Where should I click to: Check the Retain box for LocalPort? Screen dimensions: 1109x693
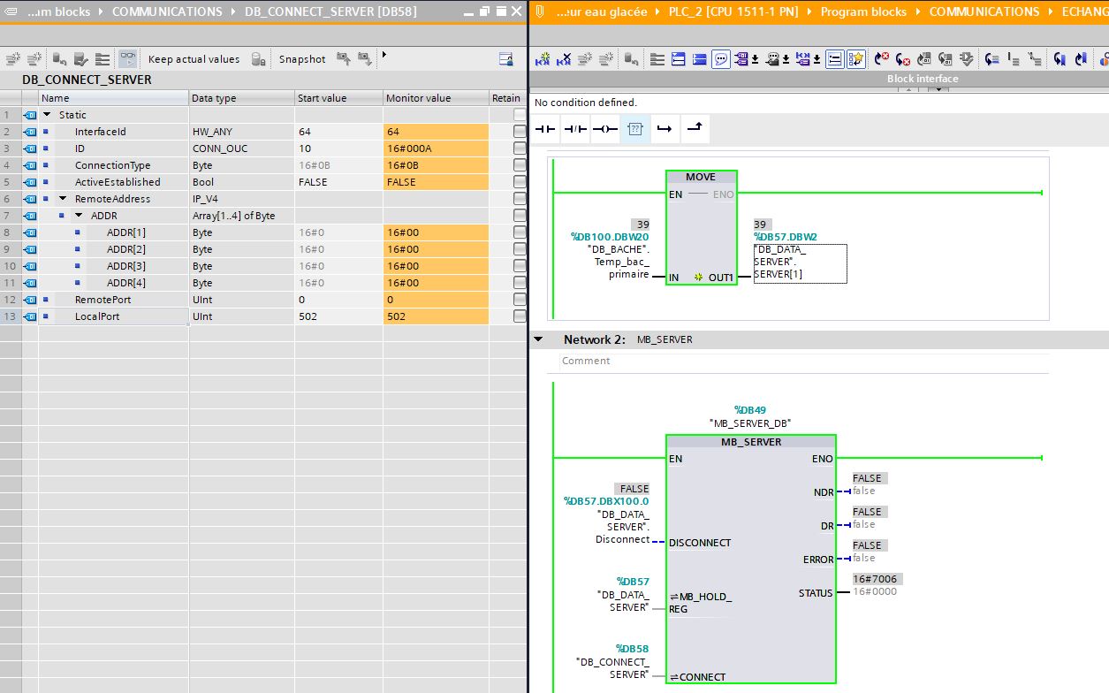click(519, 316)
